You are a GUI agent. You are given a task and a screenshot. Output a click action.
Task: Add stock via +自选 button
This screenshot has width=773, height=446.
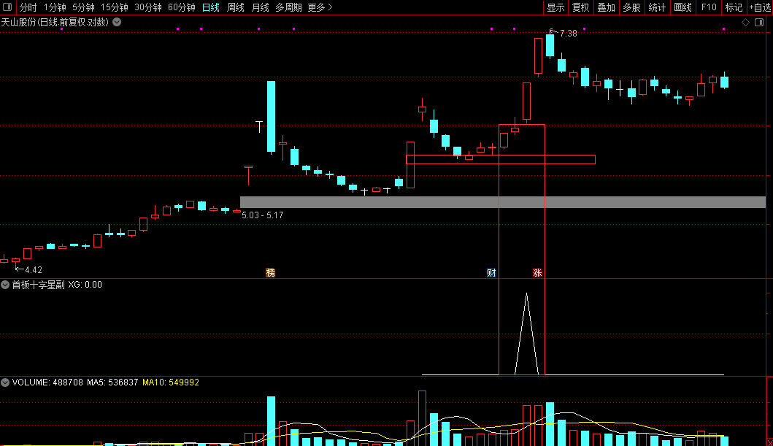(760, 7)
